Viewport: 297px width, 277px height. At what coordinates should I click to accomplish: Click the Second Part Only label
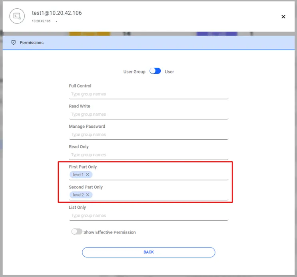tap(86, 187)
